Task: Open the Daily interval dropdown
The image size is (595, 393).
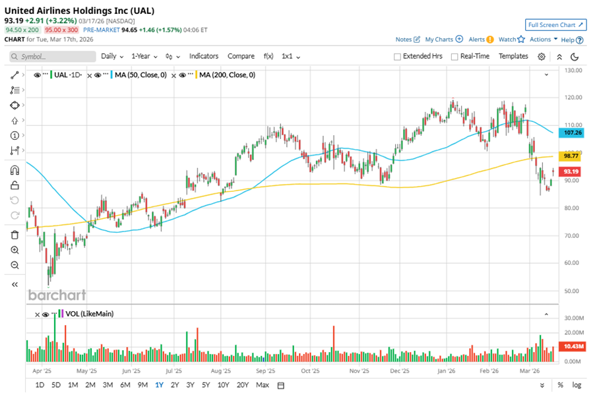Action: [x=112, y=57]
